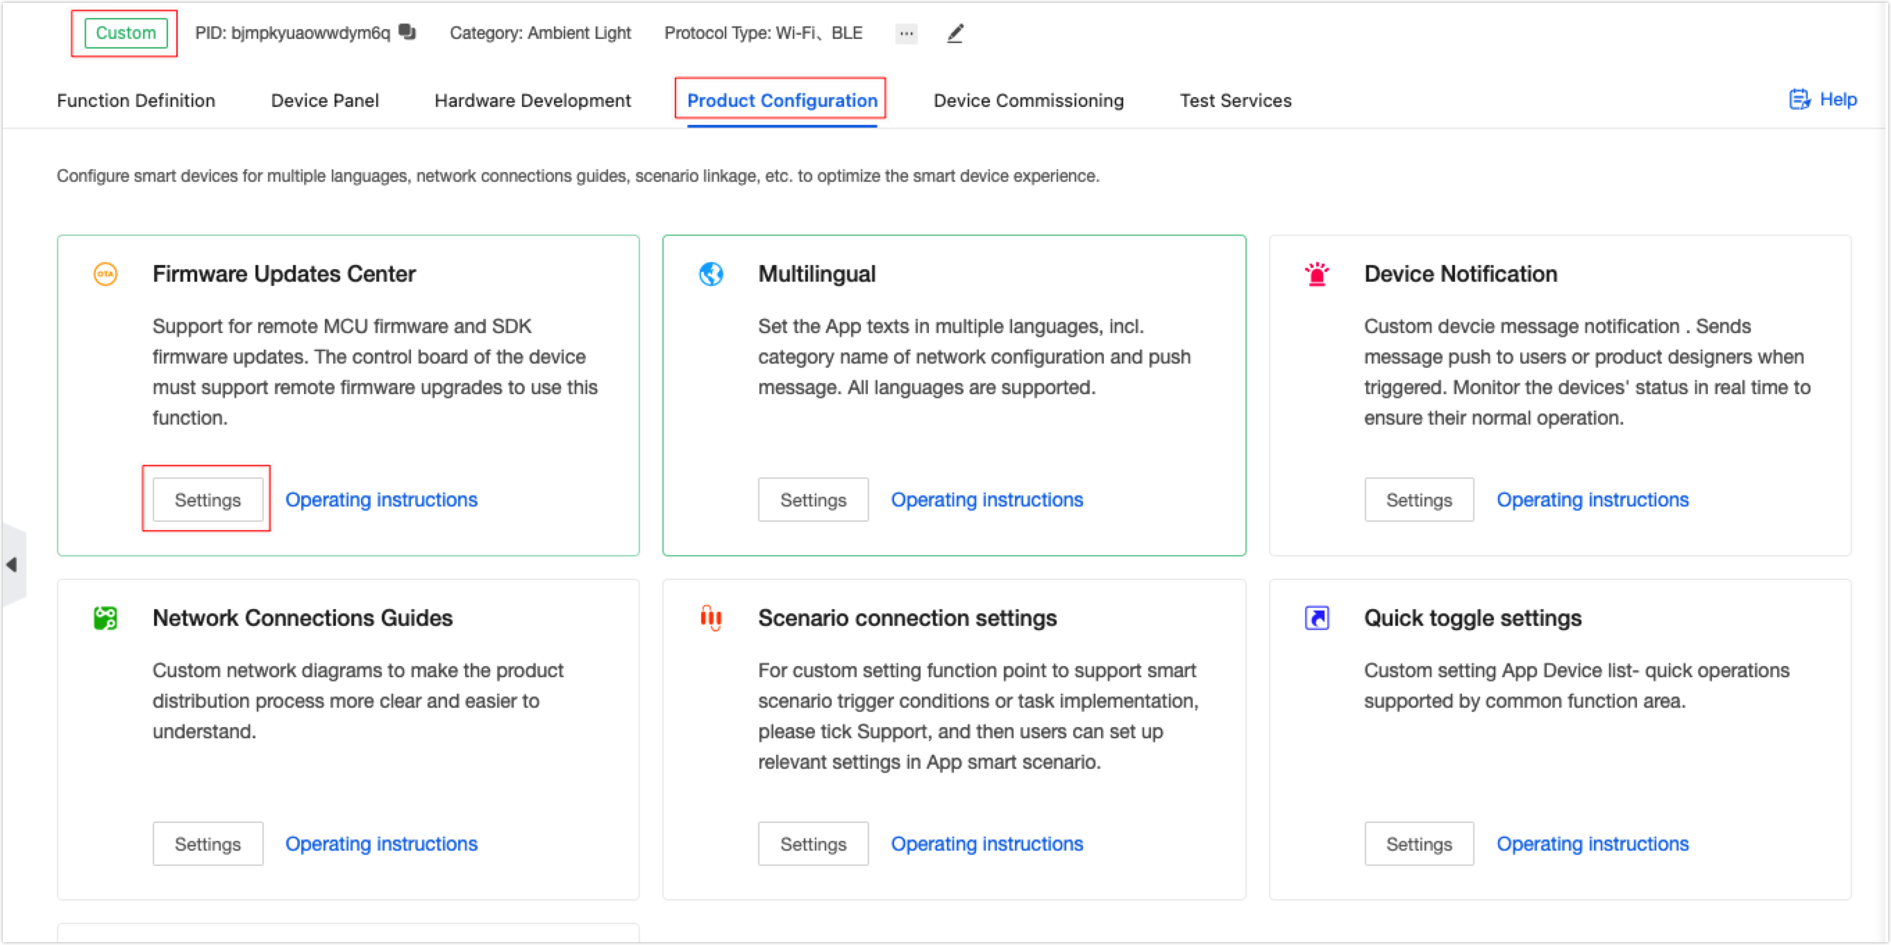Click the PID bjmpkyuaowwdym6q text
Viewport: 1891px width, 945px height.
pyautogui.click(x=292, y=33)
